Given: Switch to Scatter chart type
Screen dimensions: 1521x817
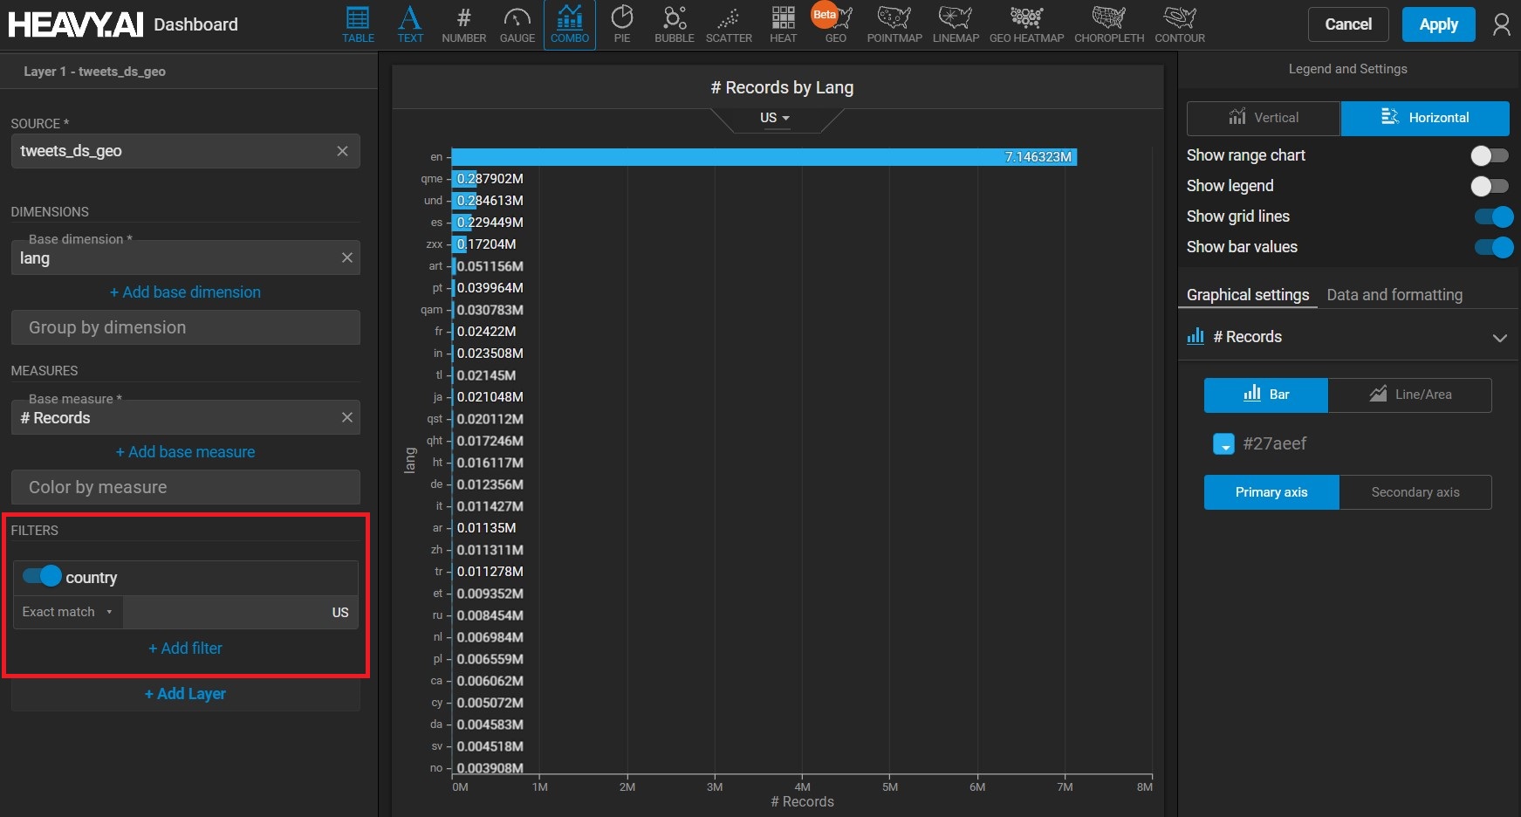Looking at the screenshot, I should [729, 24].
